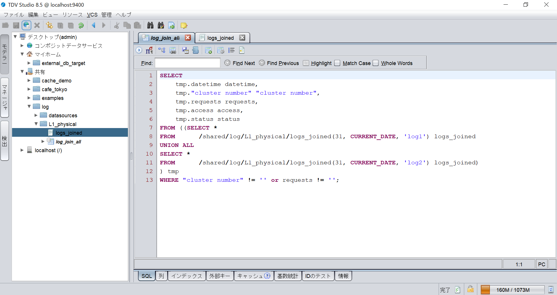Image resolution: width=557 pixels, height=295 pixels.
Task: Collapse the デスクトップ(admin) tree node
Action: tap(15, 37)
